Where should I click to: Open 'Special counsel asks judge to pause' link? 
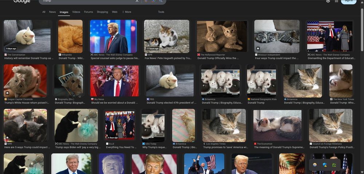115,58
